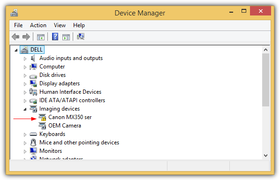Image resolution: width=280 pixels, height=180 pixels.
Task: Click the scrollbar up arrow
Action: tap(266, 50)
